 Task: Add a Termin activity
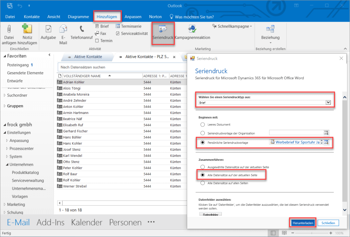104,41
